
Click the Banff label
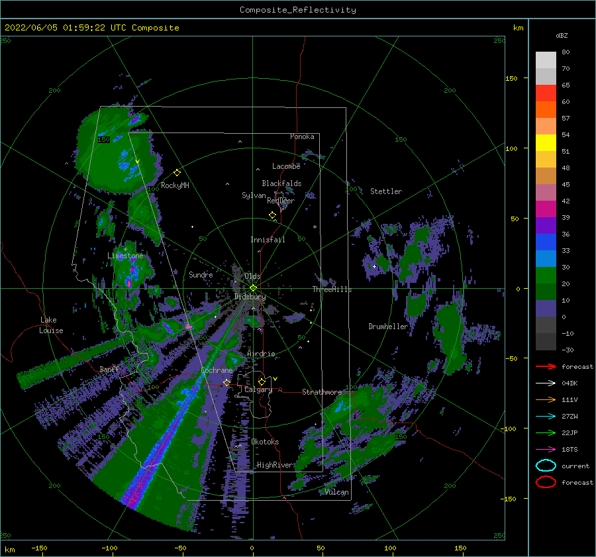click(x=109, y=369)
